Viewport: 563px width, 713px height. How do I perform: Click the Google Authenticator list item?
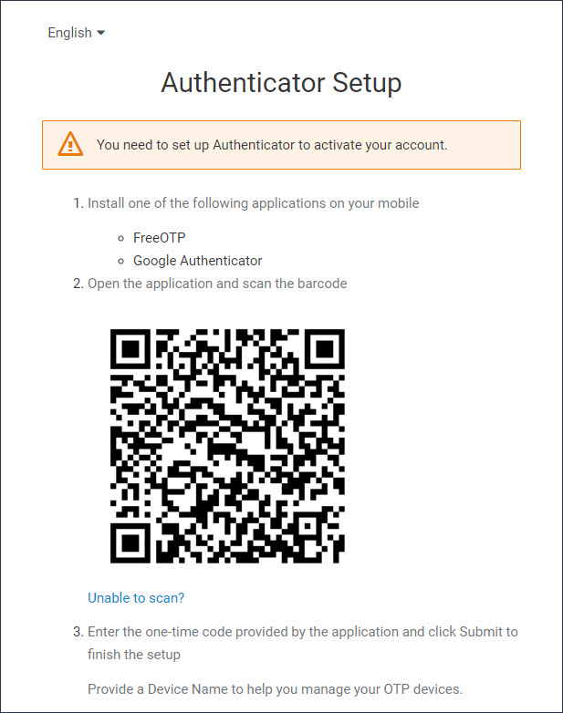point(197,261)
